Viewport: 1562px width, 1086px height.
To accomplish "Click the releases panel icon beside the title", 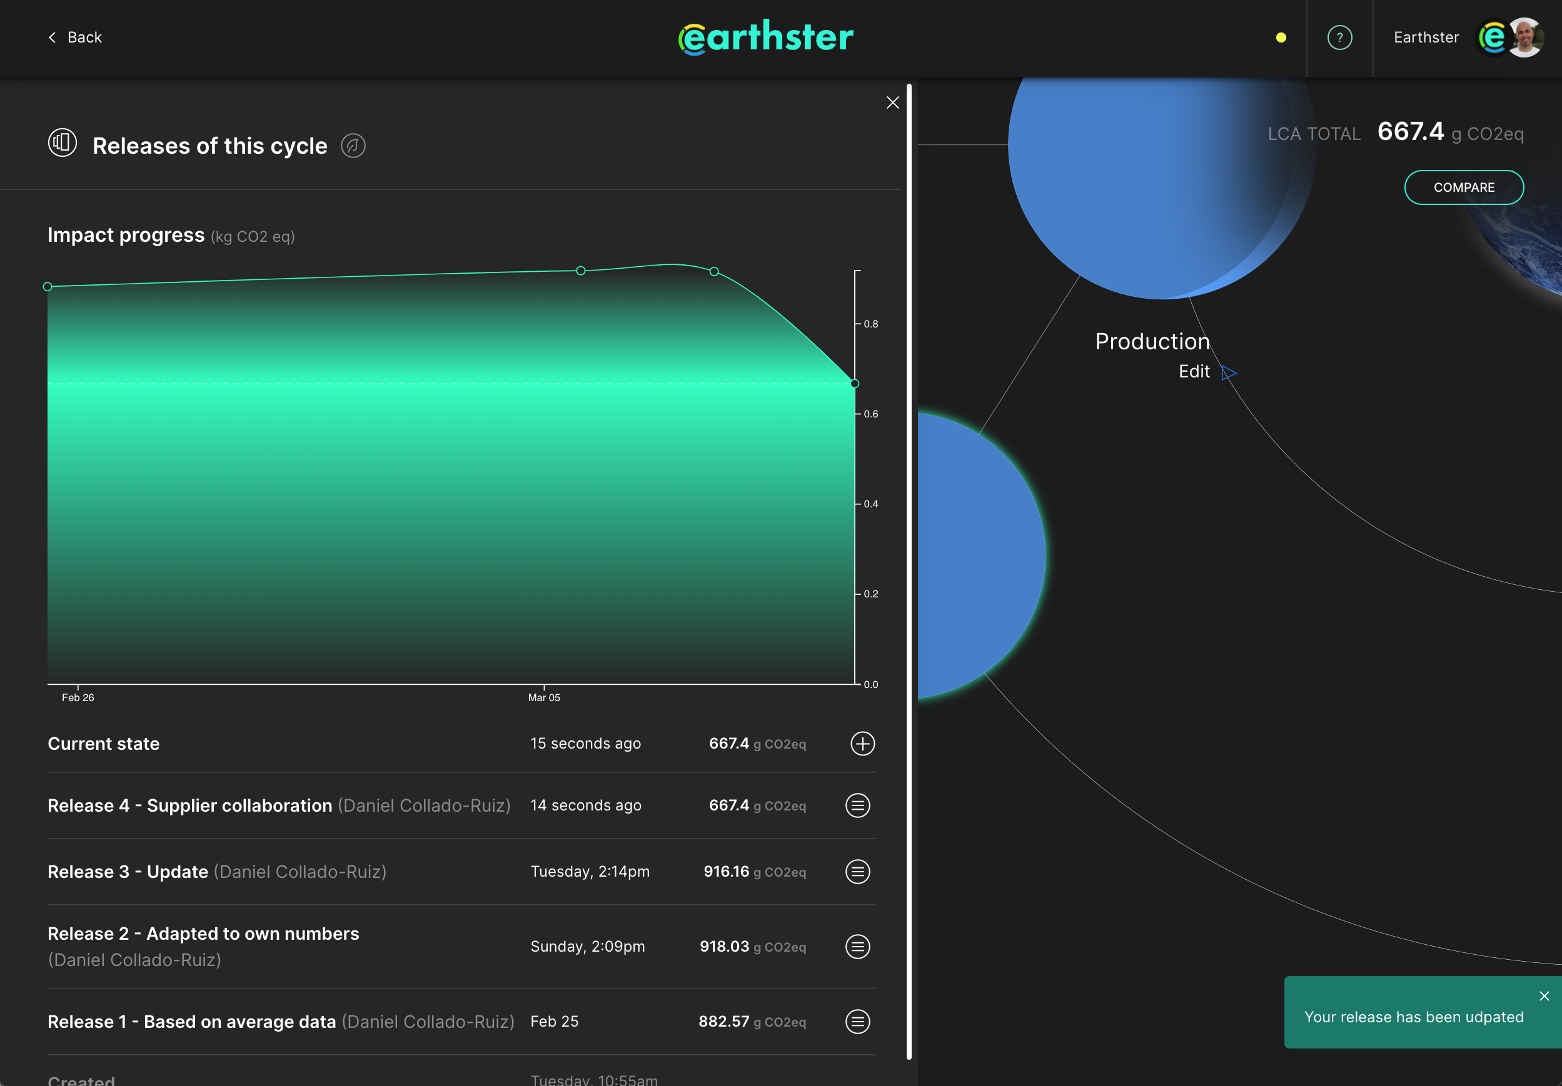I will tap(62, 143).
